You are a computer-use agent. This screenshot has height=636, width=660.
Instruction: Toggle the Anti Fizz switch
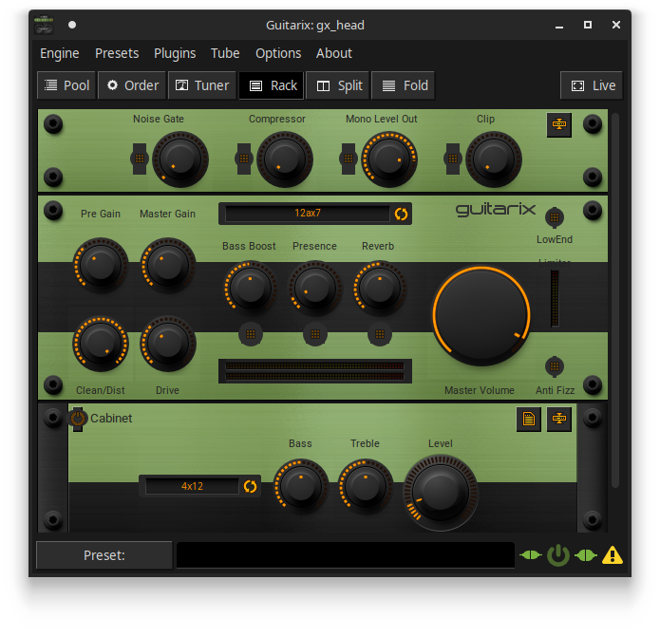tap(555, 366)
